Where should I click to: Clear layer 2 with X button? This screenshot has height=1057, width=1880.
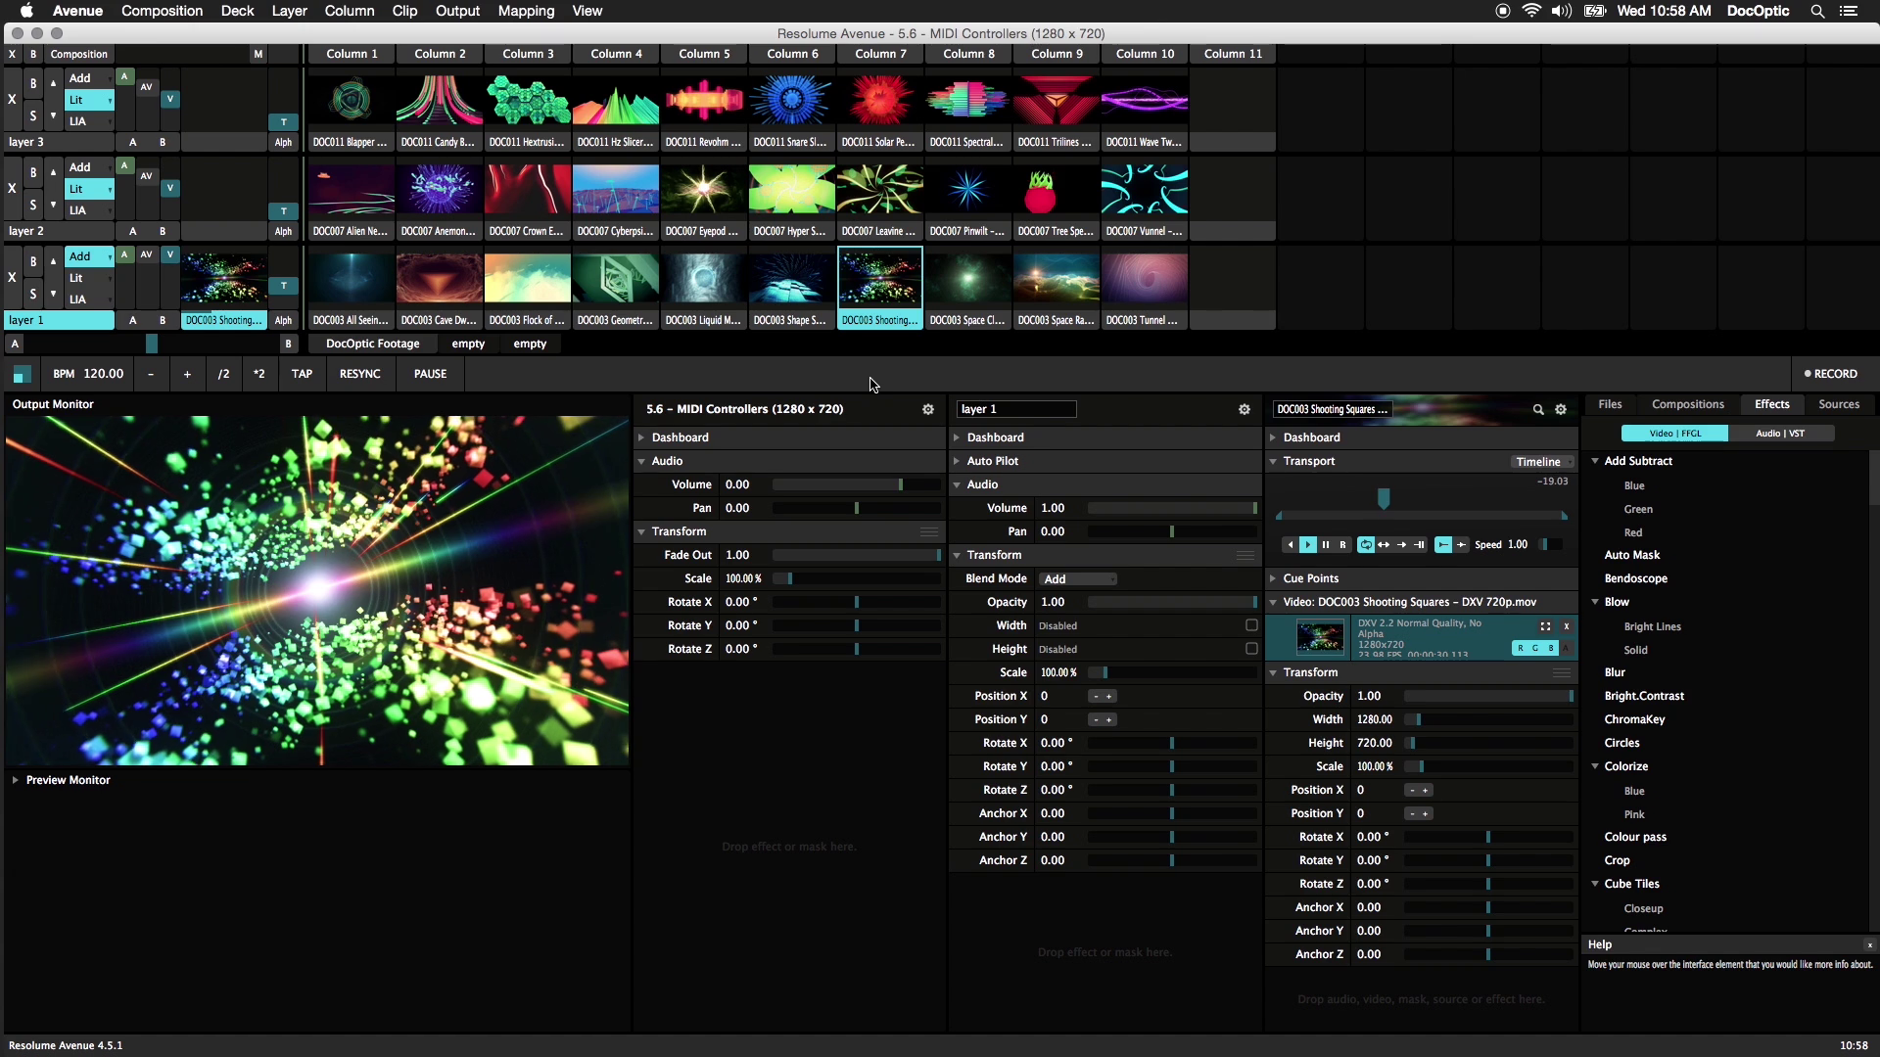coord(12,188)
